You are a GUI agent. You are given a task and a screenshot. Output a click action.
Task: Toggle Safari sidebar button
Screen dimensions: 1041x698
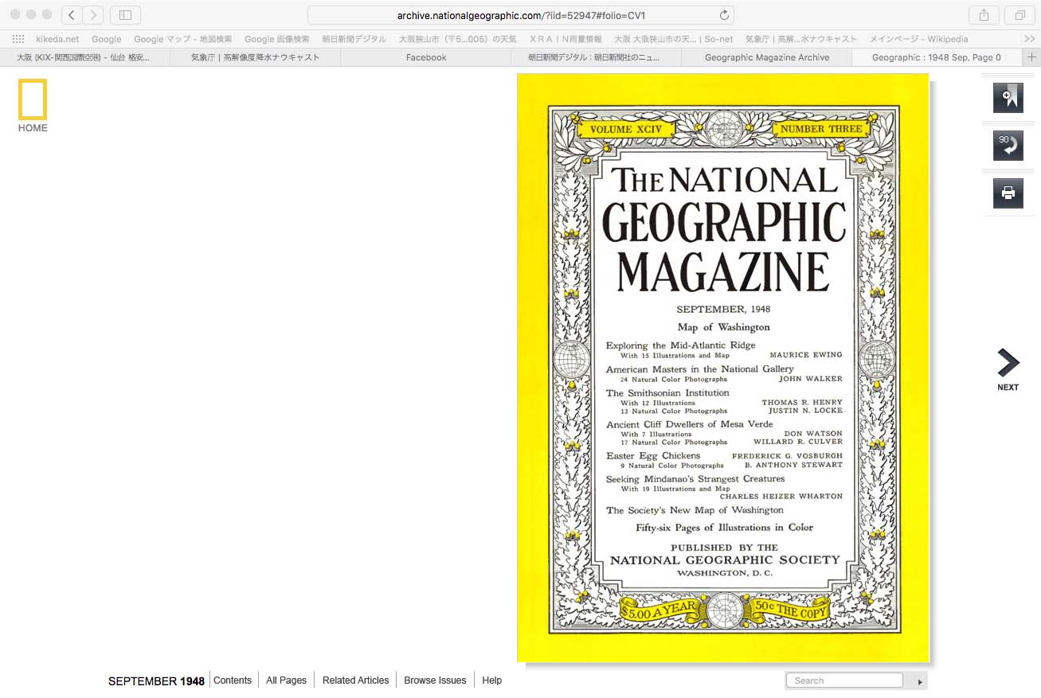click(125, 14)
